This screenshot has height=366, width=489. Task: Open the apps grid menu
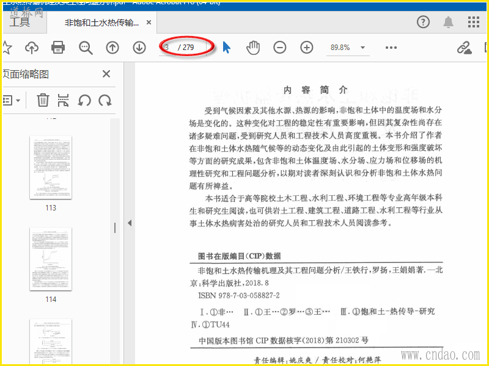[474, 22]
